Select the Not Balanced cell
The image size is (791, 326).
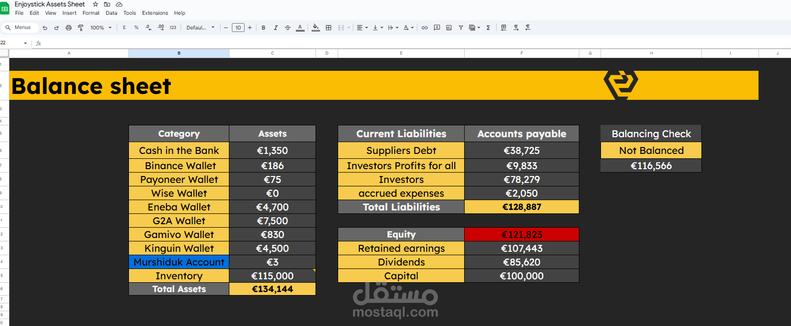coord(651,150)
